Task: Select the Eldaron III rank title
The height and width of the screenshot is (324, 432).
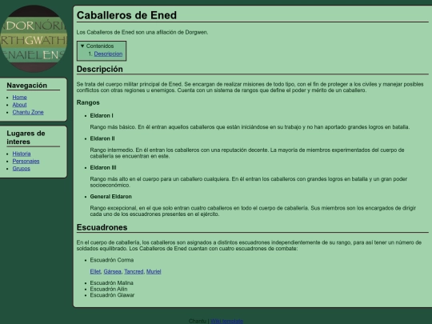Action: (103, 167)
